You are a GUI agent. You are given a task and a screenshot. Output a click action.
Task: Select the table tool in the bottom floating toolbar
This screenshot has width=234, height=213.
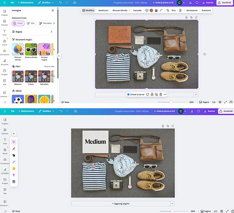(14, 182)
